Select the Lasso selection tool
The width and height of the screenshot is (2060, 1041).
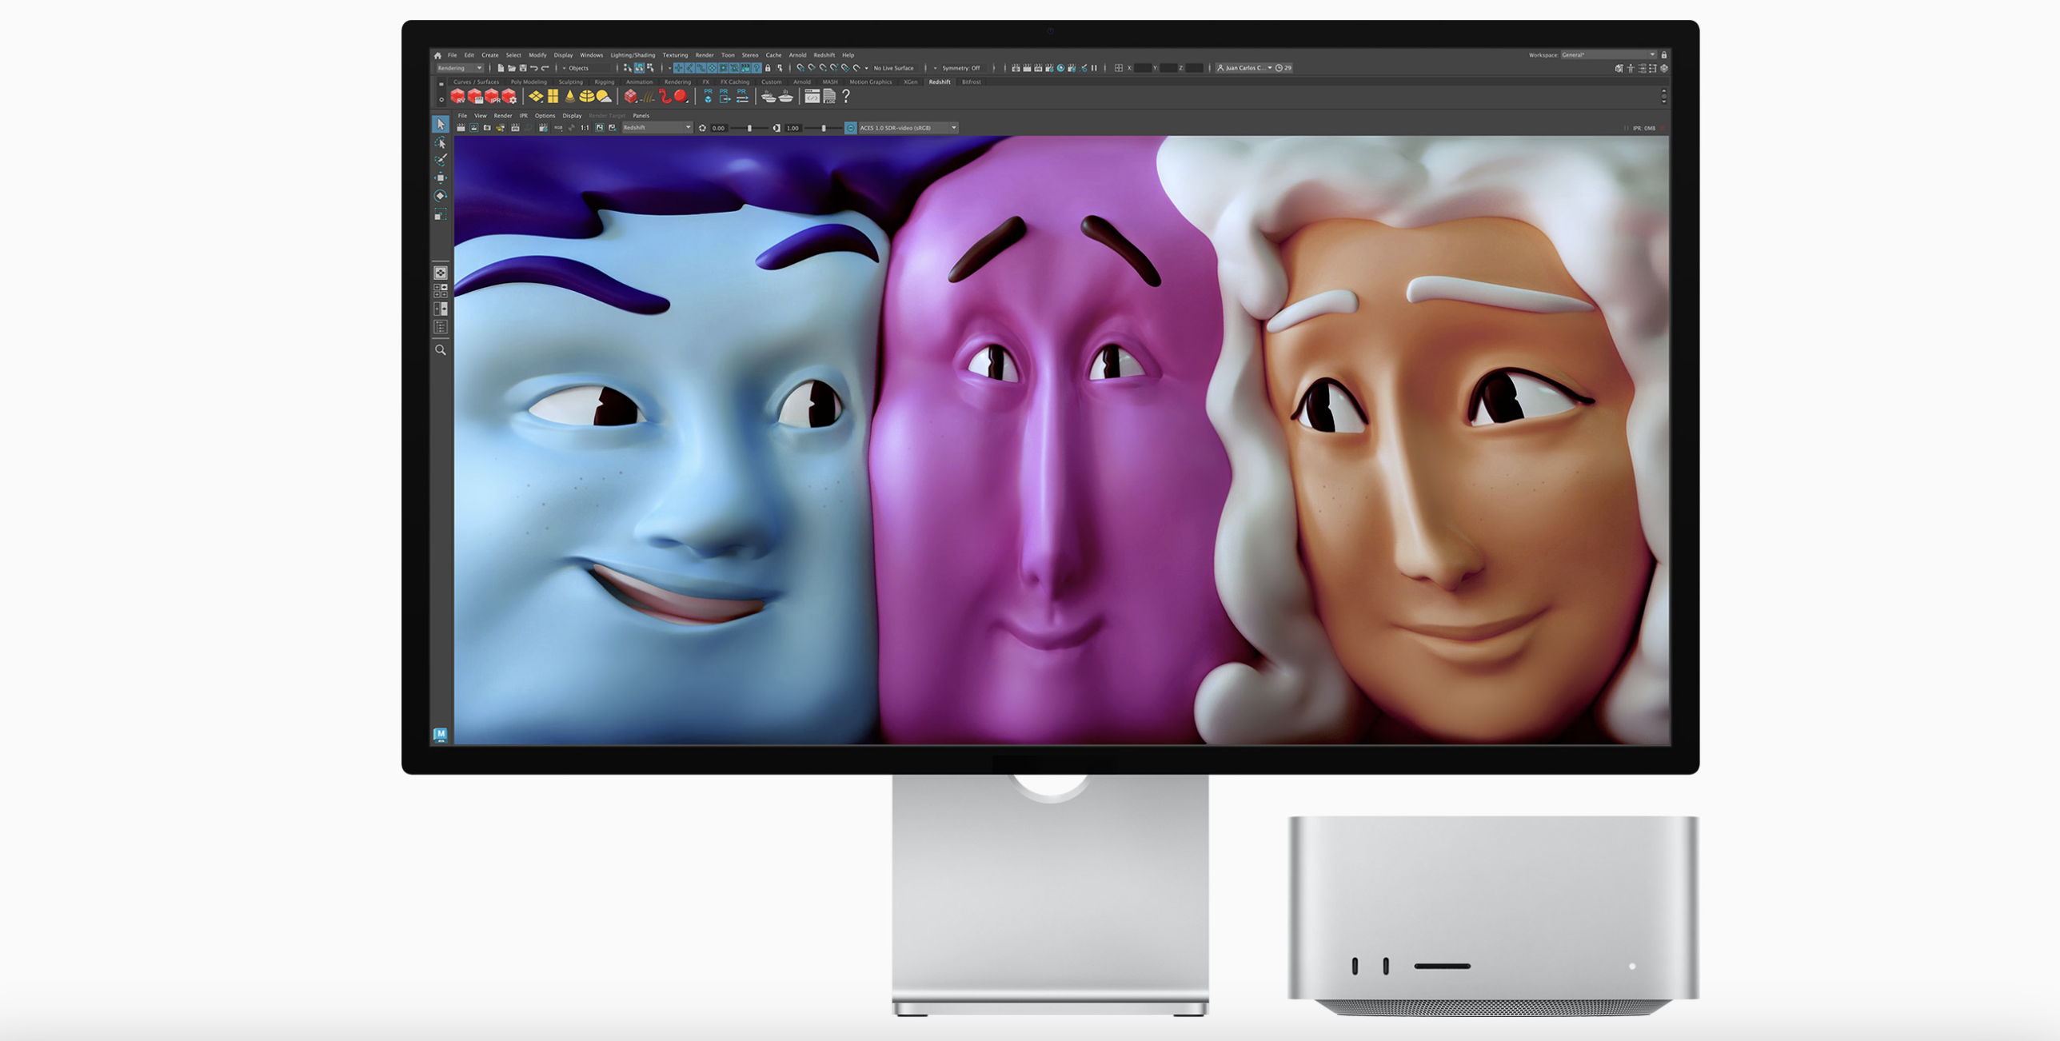(x=441, y=142)
